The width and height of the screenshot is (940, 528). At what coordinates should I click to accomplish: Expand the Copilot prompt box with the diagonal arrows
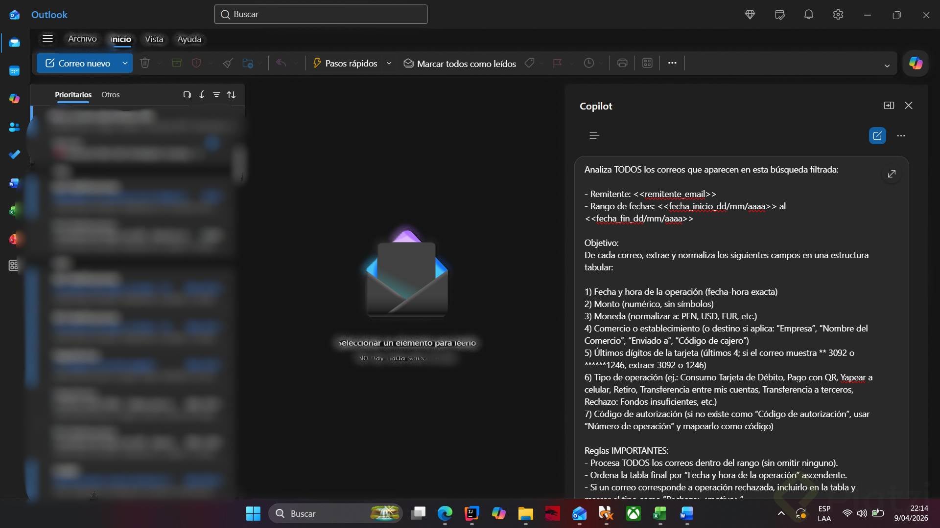pos(892,174)
